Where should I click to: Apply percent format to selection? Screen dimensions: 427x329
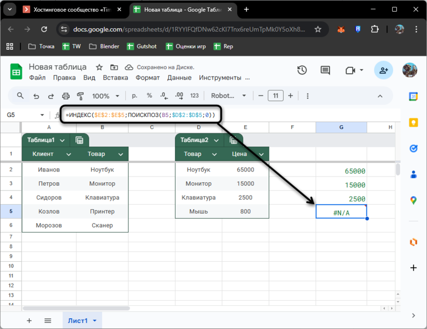149,96
